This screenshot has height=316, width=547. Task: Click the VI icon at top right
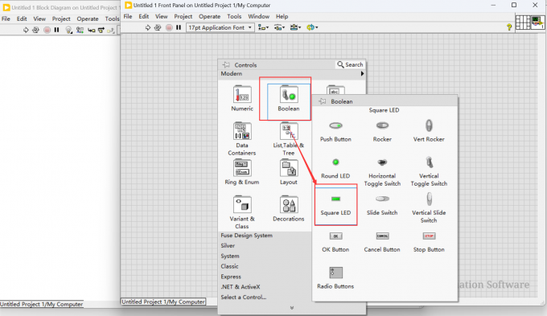point(537,23)
